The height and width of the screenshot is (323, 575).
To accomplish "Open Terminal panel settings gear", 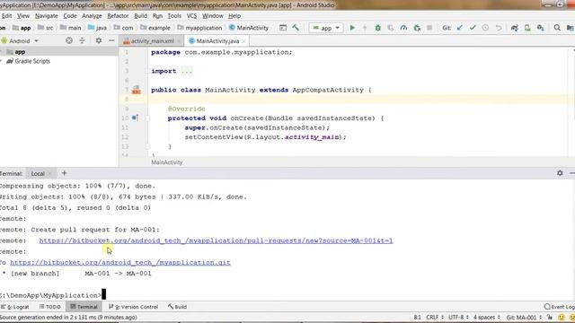I will (560, 173).
